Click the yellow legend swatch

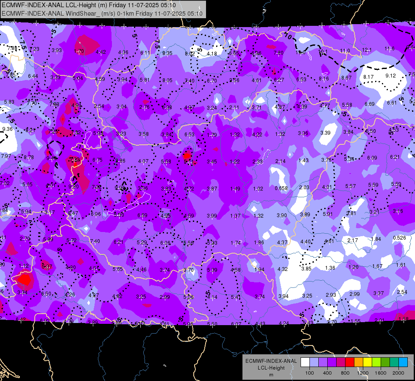[368, 362]
